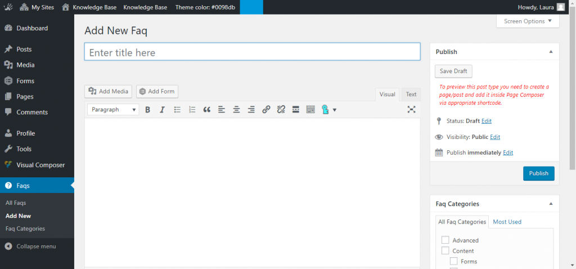Click the Enter title here field
Viewport: 576px width, 269px height.
252,52
